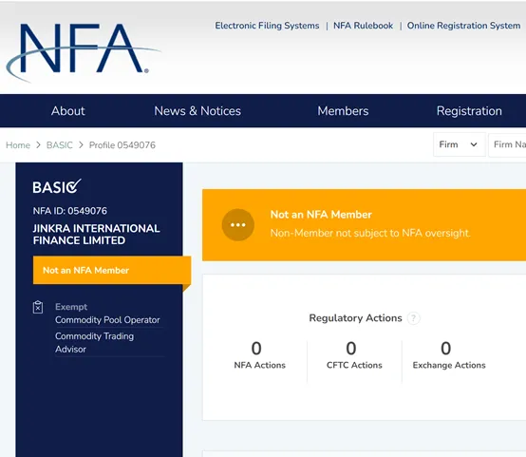Viewport: 526px width, 457px height.
Task: Select Not an NFA Member sidebar tab
Action: (112, 271)
